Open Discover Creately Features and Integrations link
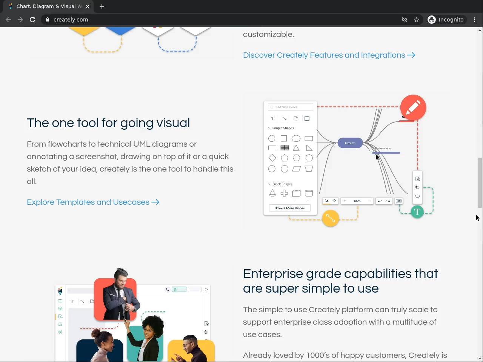Image resolution: width=483 pixels, height=362 pixels. [x=329, y=55]
